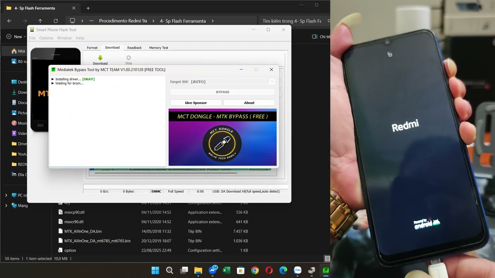Open the Help menu in Flash Tool
Viewport: 495px width, 278px height.
click(80, 38)
